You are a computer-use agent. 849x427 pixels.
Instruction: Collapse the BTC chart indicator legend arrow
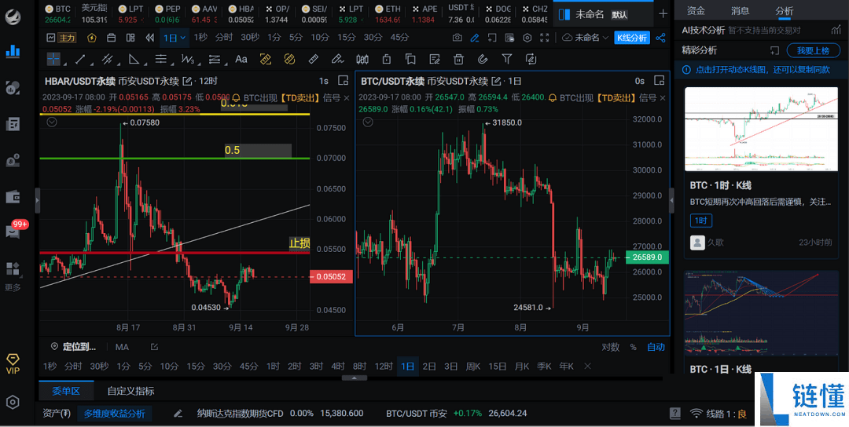click(x=368, y=122)
